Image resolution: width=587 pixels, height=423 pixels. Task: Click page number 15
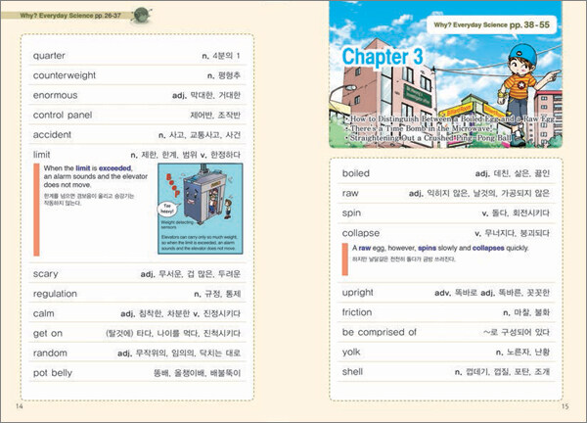click(564, 405)
